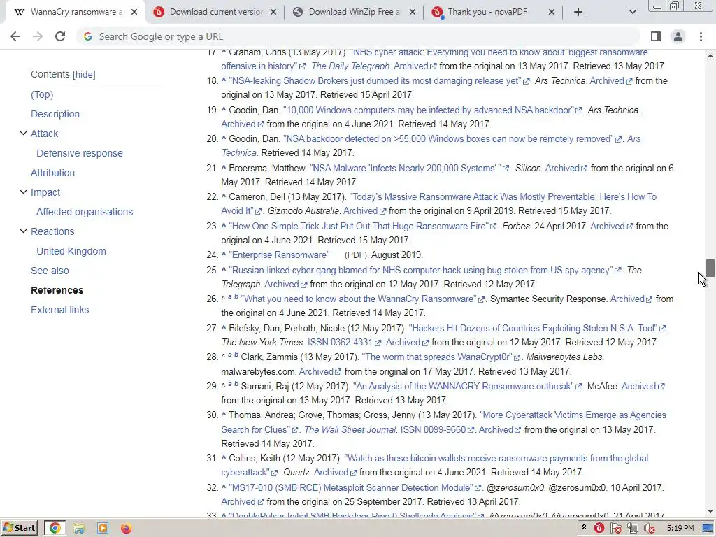Click backlink b of reference 28
Viewport: 716px width, 537px height.
(x=236, y=355)
